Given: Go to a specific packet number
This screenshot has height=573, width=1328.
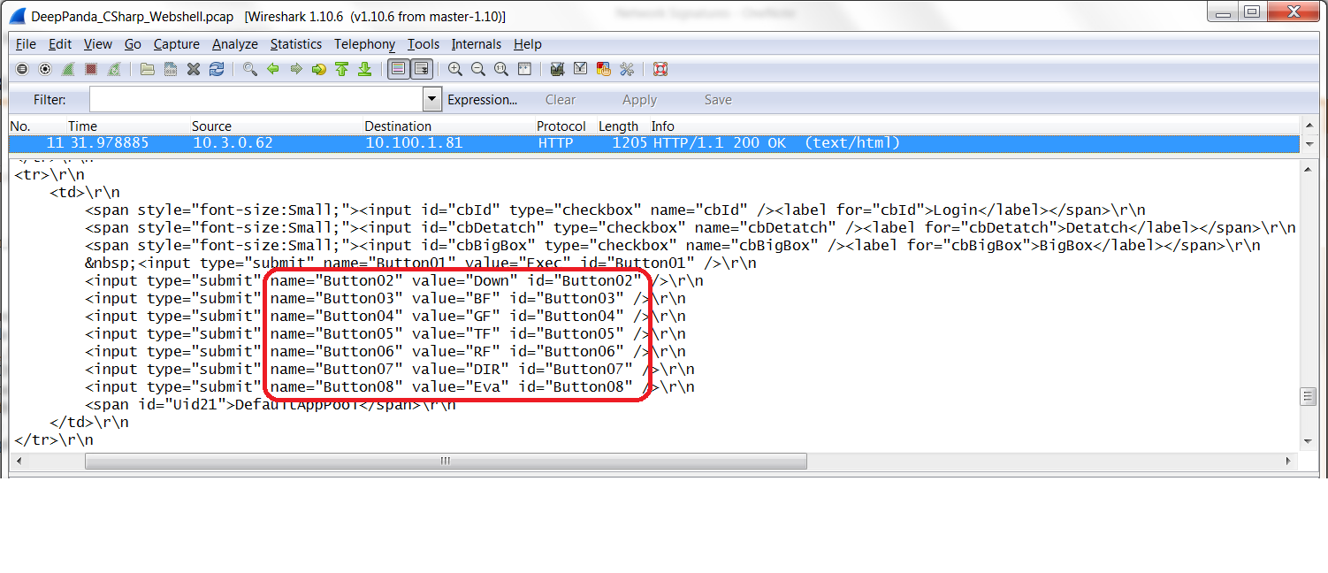Looking at the screenshot, I should 319,69.
